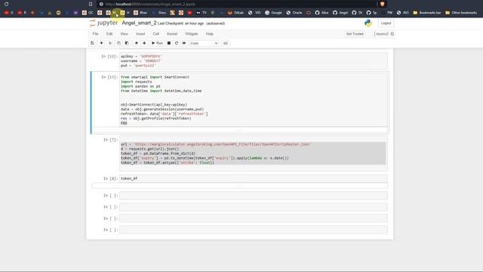Click the Jupyter logo
The image size is (483, 272).
(104, 23)
